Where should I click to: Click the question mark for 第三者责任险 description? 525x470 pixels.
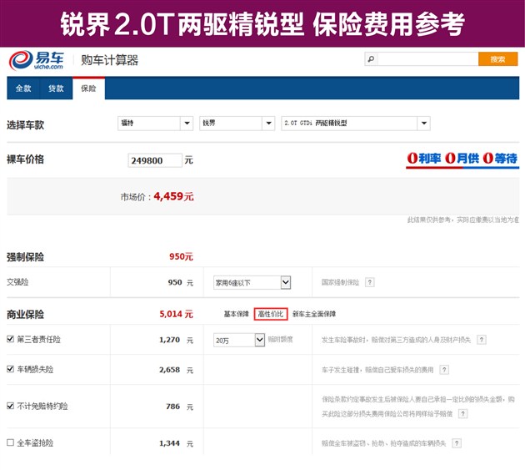(x=482, y=340)
